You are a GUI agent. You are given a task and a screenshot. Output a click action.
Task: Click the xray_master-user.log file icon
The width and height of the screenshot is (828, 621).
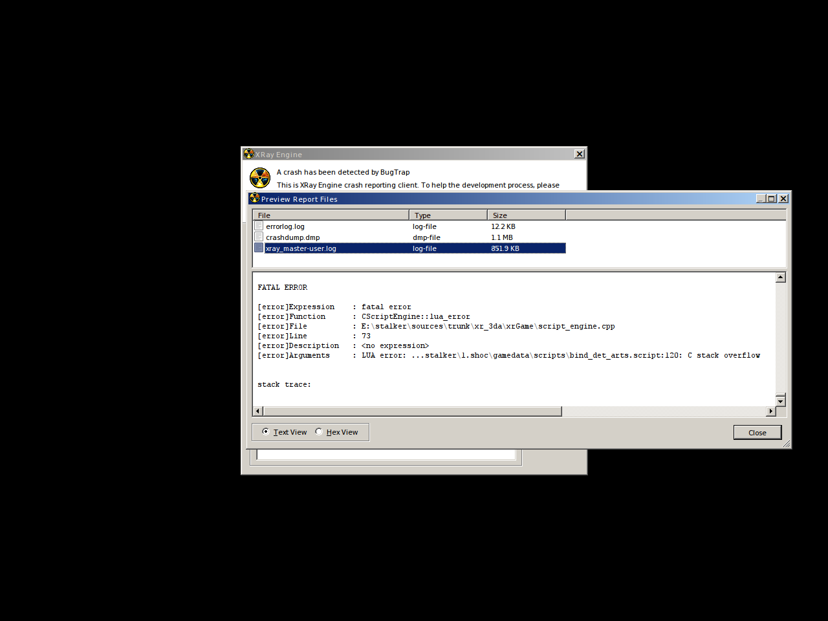point(259,248)
